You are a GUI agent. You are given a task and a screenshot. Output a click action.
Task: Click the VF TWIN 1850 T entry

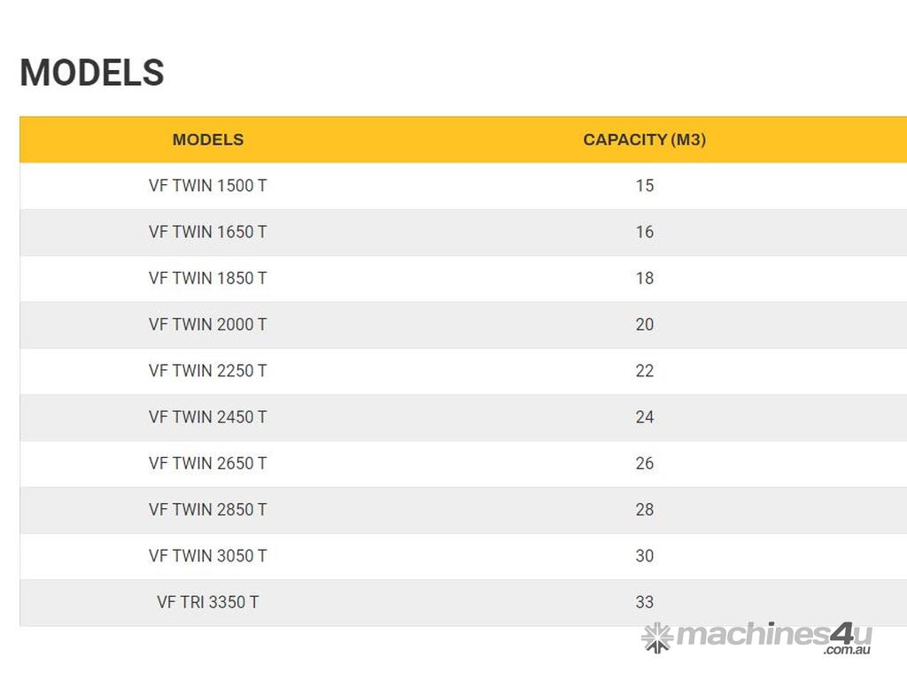(x=207, y=278)
